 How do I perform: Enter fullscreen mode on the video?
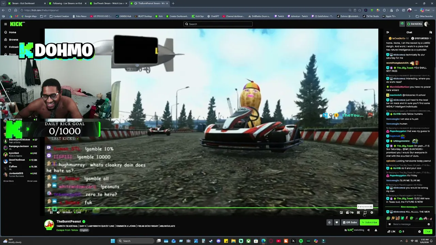[365, 213]
